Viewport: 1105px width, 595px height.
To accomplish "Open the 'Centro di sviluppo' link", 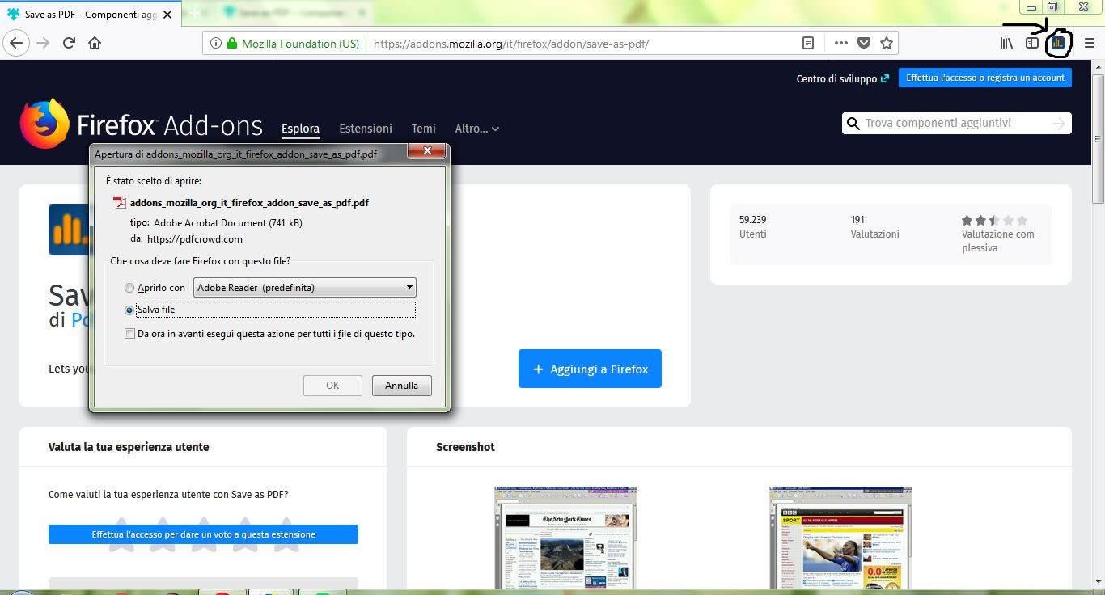I will (x=843, y=78).
